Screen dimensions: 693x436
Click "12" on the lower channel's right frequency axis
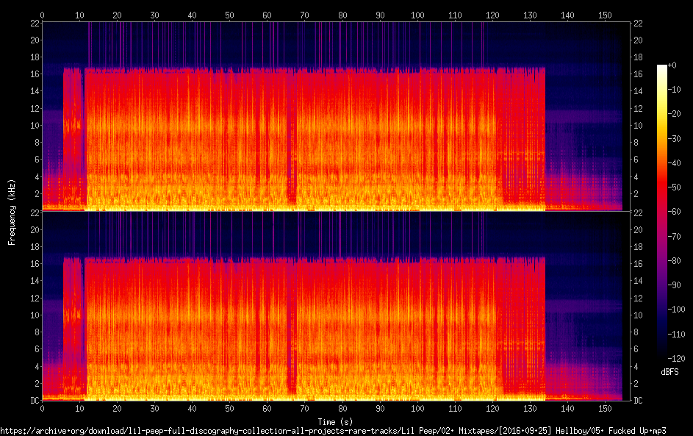pyautogui.click(x=638, y=298)
